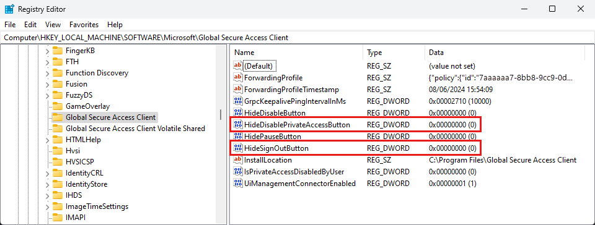595x225 pixels.
Task: Click the folder icon of Fusion
Action: [x=57, y=84]
